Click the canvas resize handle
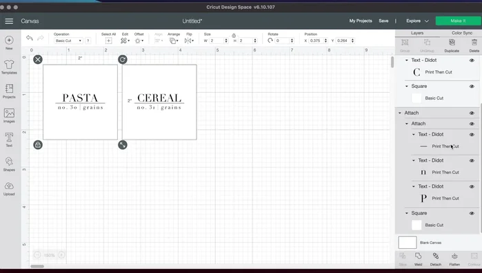This screenshot has height=273, width=482. pos(123,144)
